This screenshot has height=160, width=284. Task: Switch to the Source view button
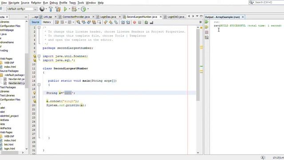click(x=35, y=22)
